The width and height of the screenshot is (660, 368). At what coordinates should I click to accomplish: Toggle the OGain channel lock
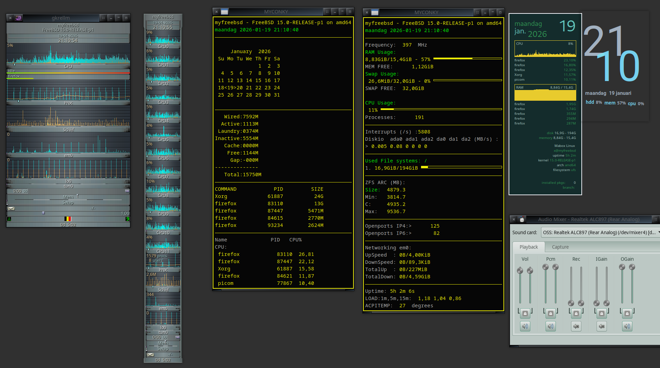coord(627,314)
